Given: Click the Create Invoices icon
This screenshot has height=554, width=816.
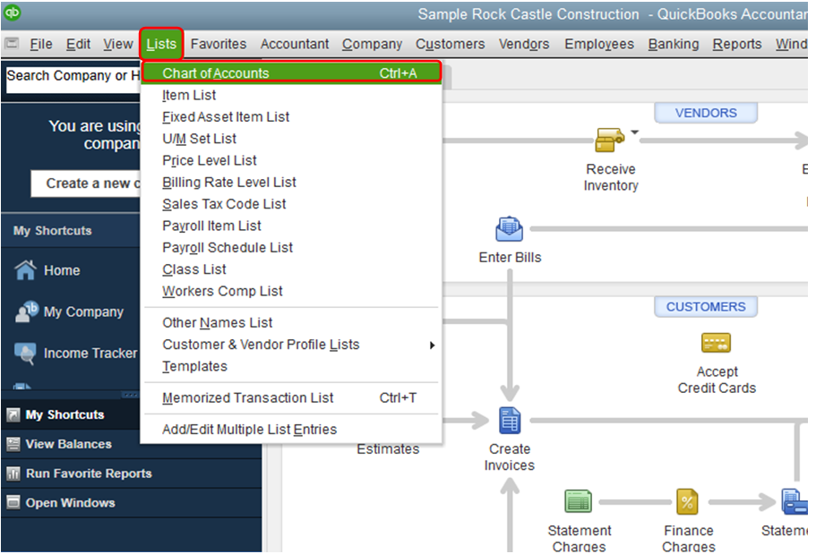Looking at the screenshot, I should click(x=510, y=421).
